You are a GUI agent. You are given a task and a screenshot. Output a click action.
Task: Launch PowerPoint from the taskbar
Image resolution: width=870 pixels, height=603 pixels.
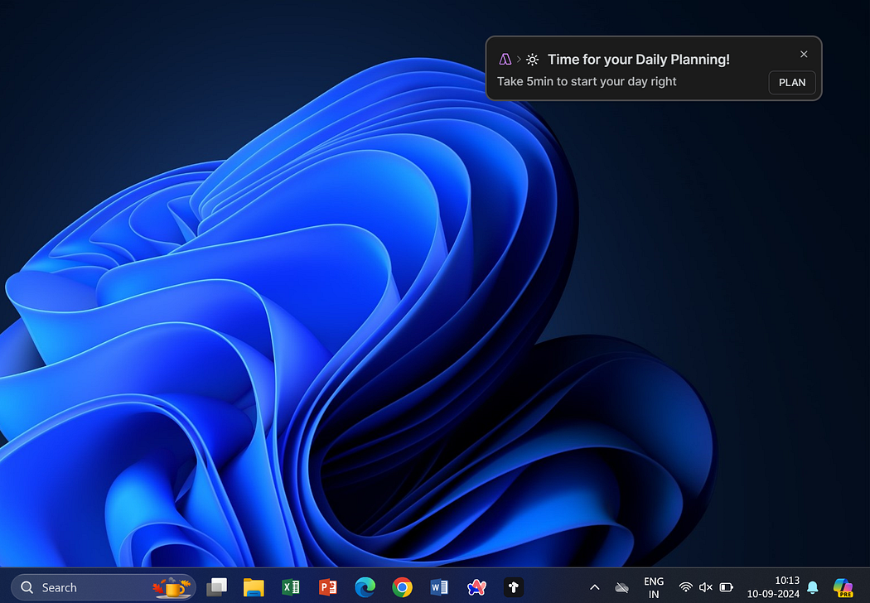coord(328,587)
